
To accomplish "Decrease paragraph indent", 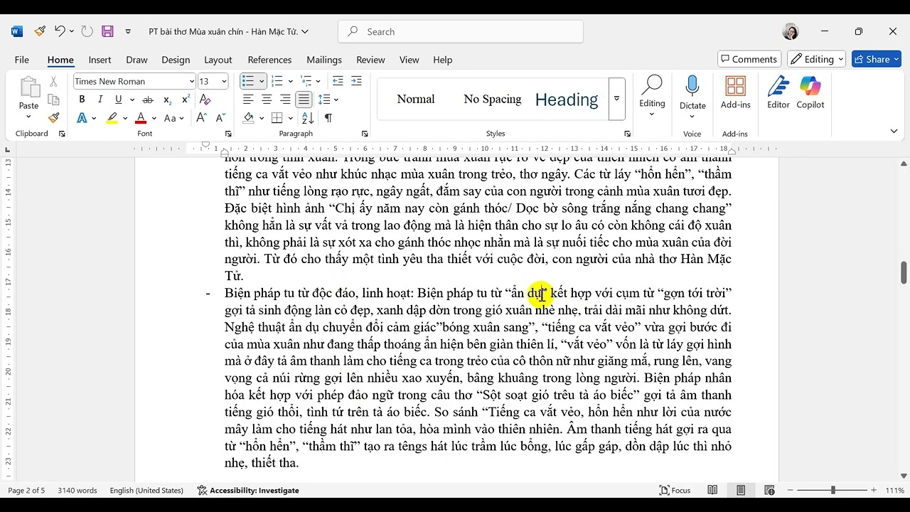I will (x=338, y=81).
